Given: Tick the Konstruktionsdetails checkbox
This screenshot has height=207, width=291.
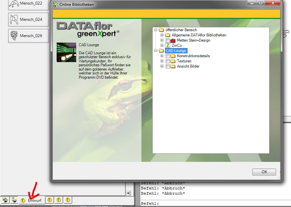Looking at the screenshot, I should tap(168, 56).
